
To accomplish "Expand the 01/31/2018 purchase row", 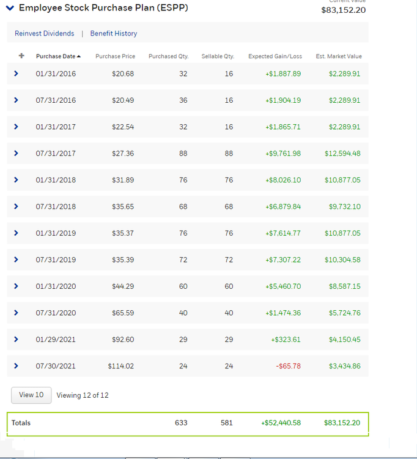I will pyautogui.click(x=16, y=180).
